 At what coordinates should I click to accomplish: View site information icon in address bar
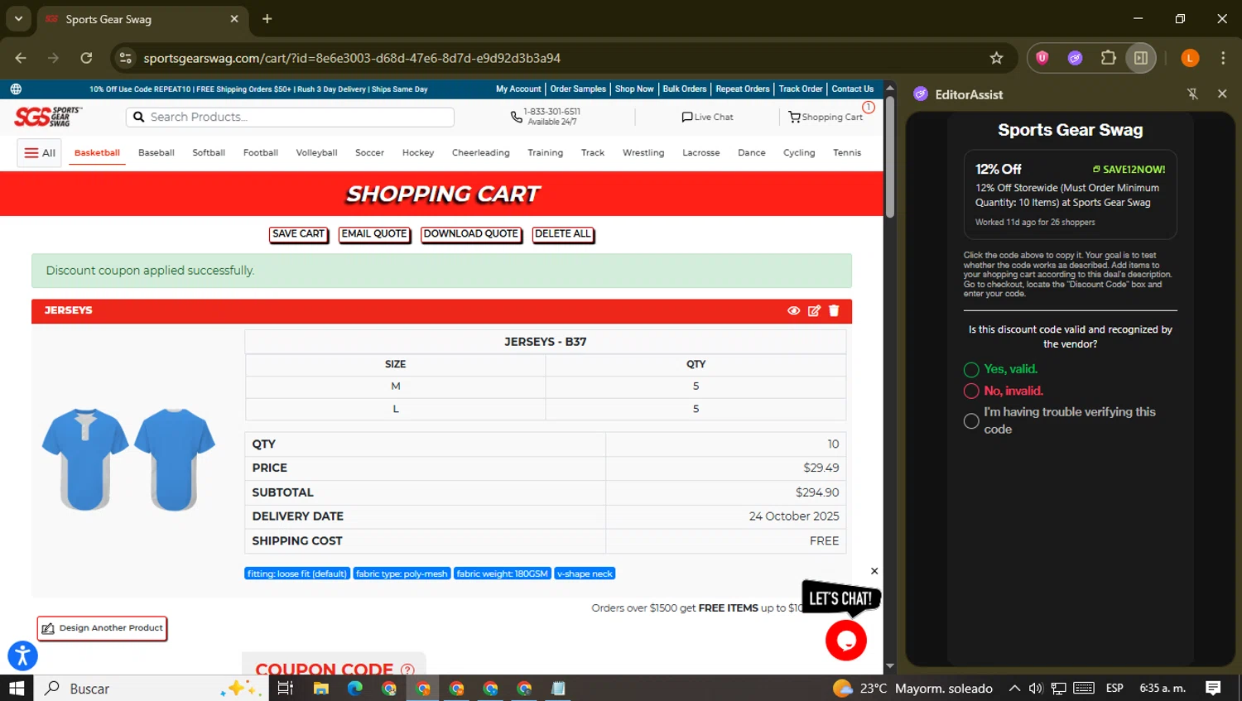pyautogui.click(x=125, y=58)
